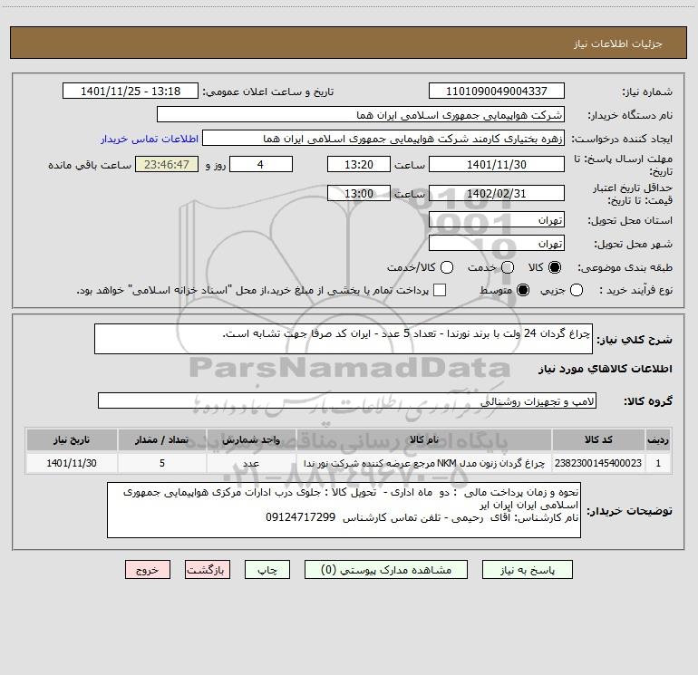This screenshot has height=675, width=698.
Task: Click the توضیحات خریدار label
Action: point(629,511)
